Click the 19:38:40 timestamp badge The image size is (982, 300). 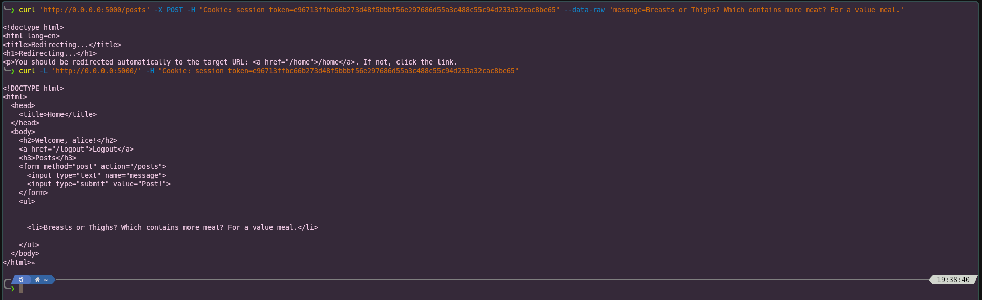click(x=953, y=280)
